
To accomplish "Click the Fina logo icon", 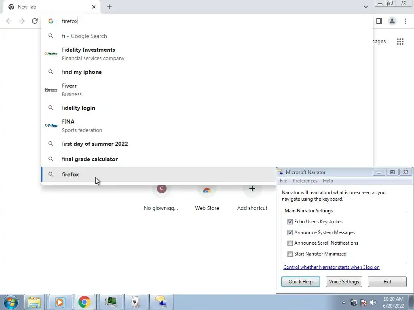I will click(x=51, y=126).
